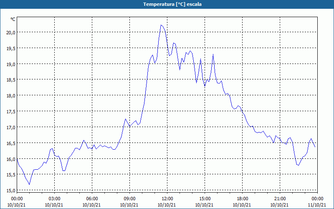This screenshot has width=334, height=209.
Task: Click the 11/10/21 date label
Action: tap(317, 205)
